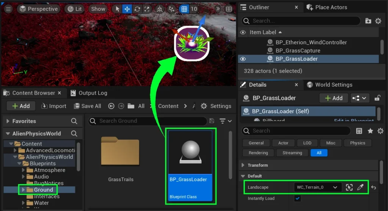
Task: Click the Save All button
Action: 88,106
